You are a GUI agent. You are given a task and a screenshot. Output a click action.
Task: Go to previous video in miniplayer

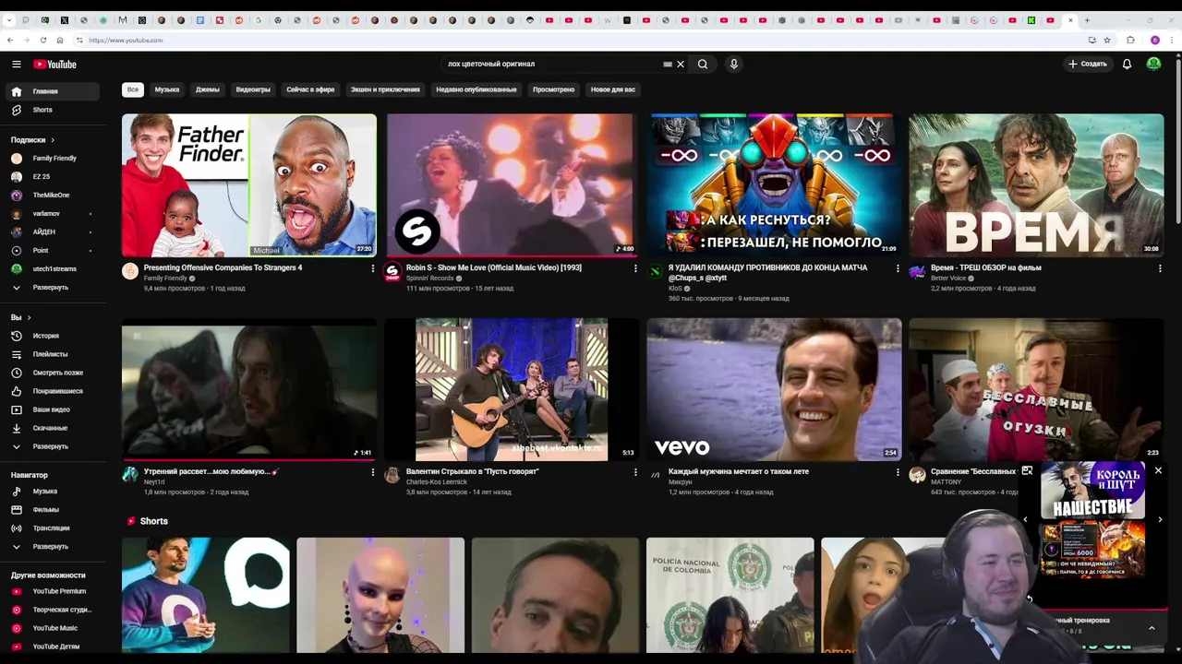[1025, 519]
